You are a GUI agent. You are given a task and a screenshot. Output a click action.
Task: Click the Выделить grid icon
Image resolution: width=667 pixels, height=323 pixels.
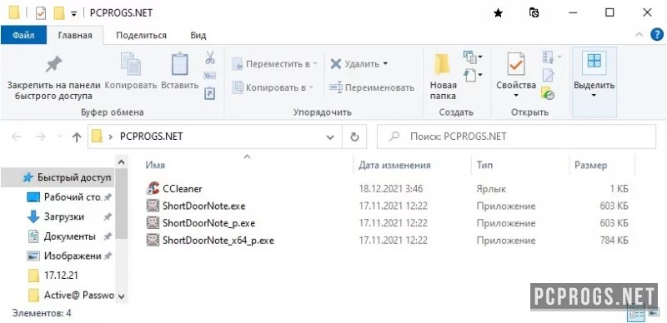coord(594,61)
